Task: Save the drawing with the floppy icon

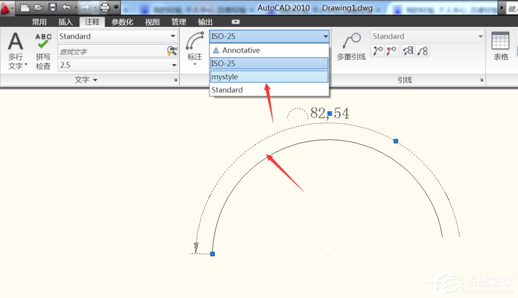Action: [52, 7]
